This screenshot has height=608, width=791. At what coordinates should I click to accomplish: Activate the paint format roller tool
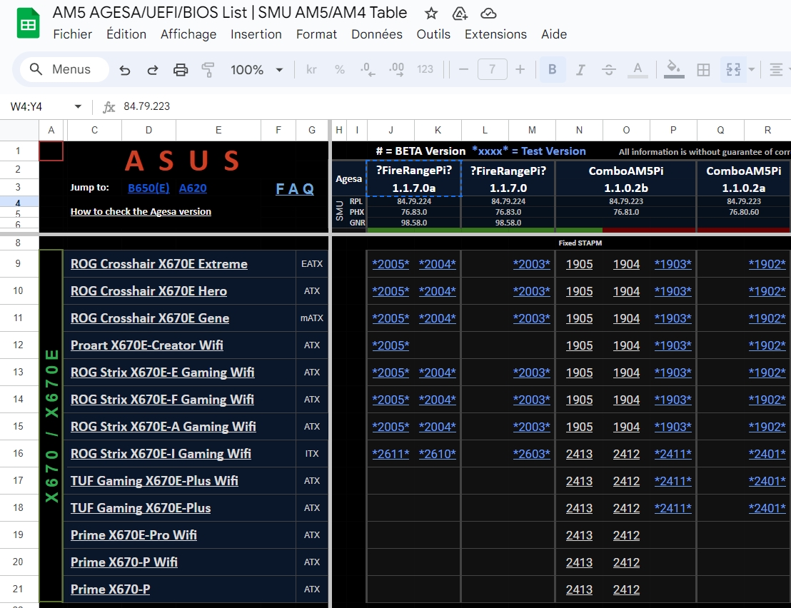point(208,69)
